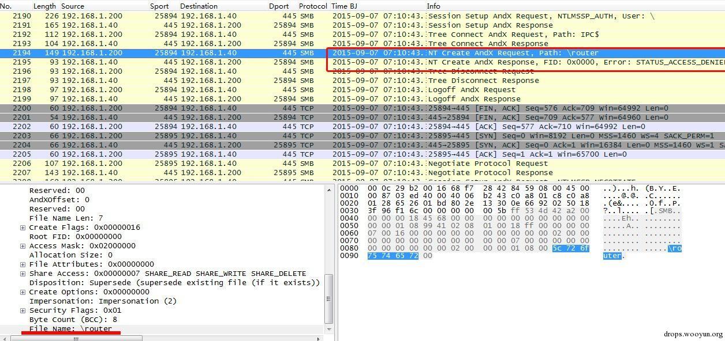The image size is (725, 341).
Task: Click the Info column header
Action: [x=433, y=6]
